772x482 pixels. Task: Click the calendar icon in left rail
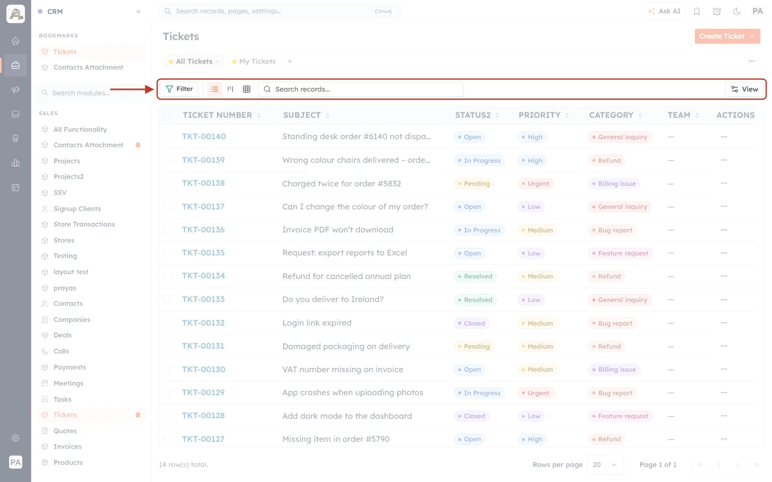coord(16,187)
